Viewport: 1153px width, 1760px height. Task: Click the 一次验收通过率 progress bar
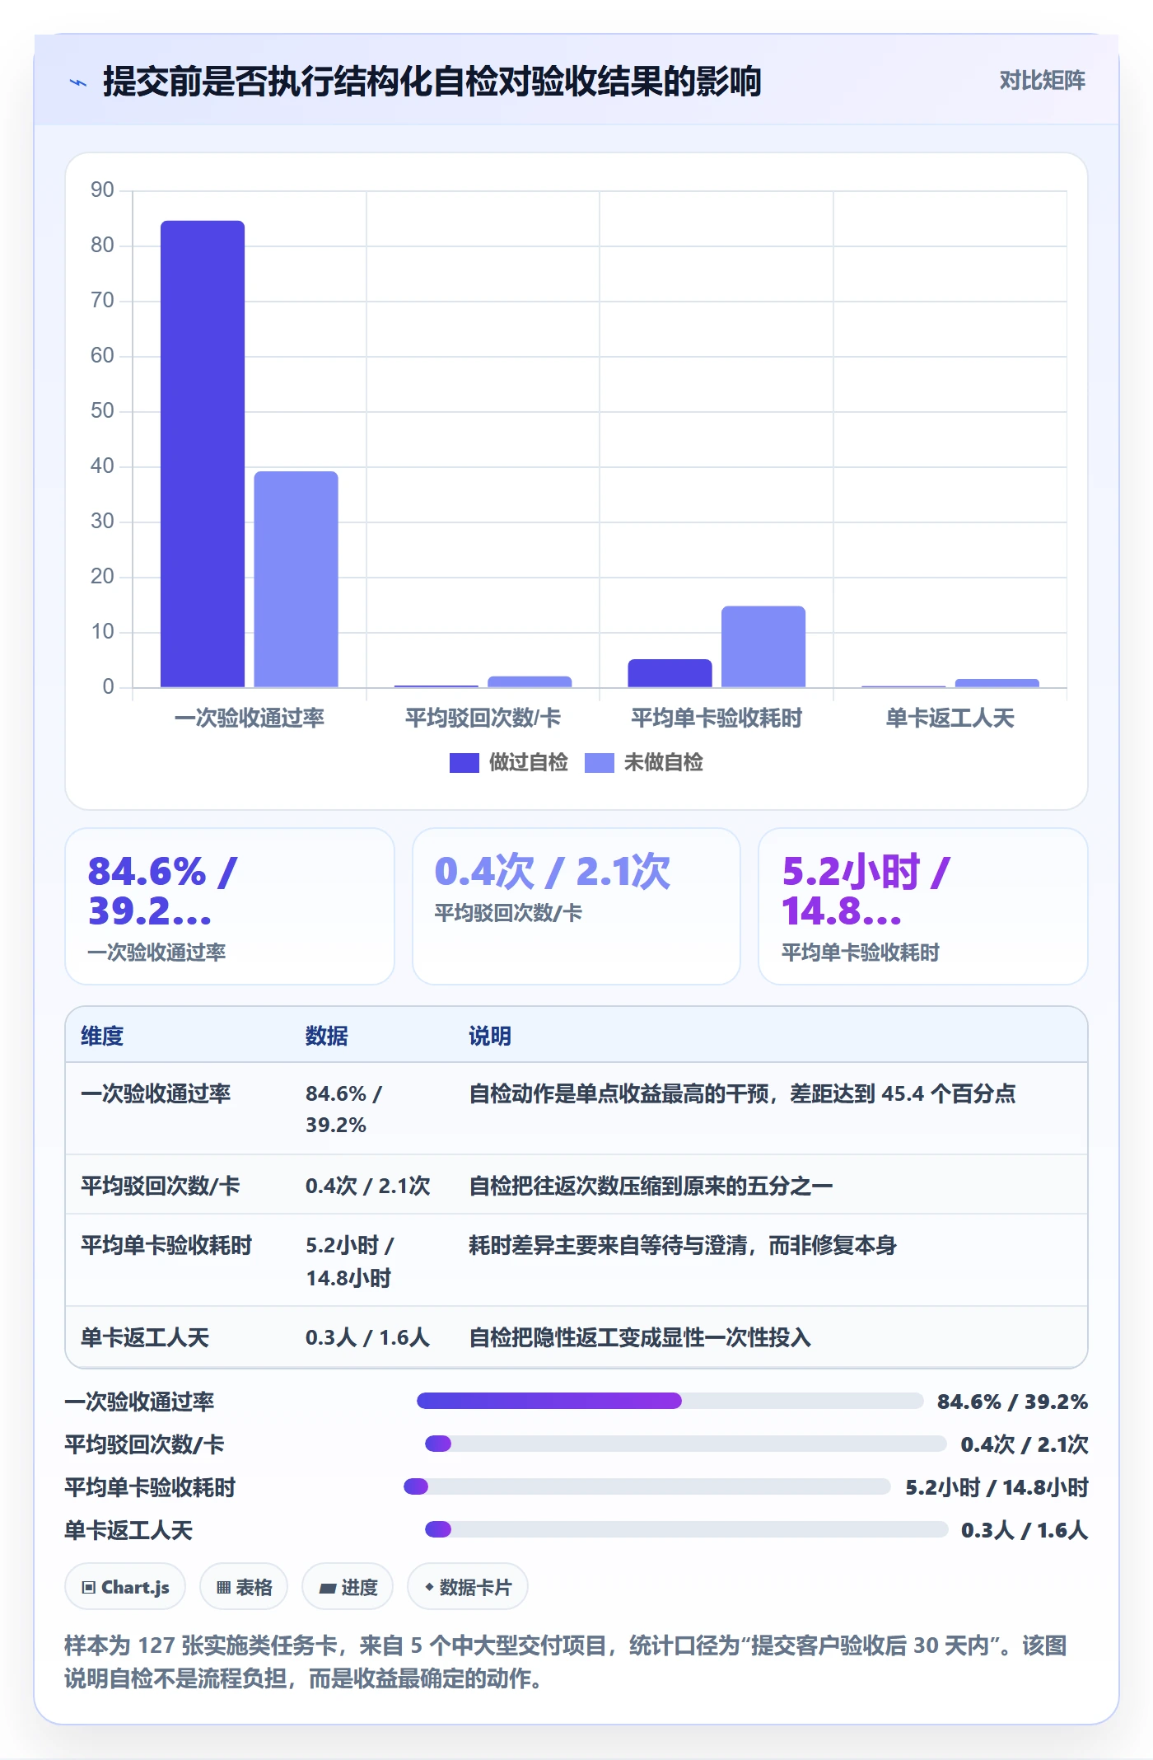pos(670,1401)
